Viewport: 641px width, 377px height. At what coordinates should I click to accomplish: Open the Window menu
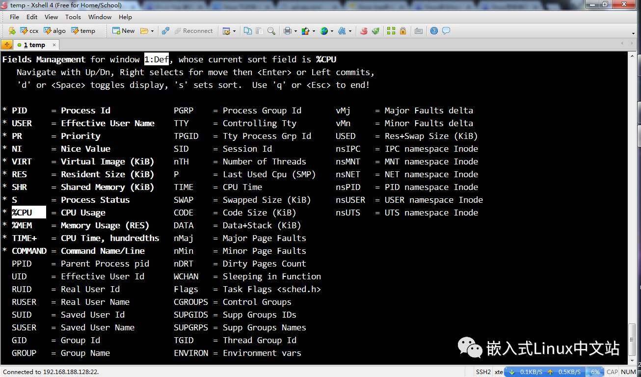click(x=100, y=17)
